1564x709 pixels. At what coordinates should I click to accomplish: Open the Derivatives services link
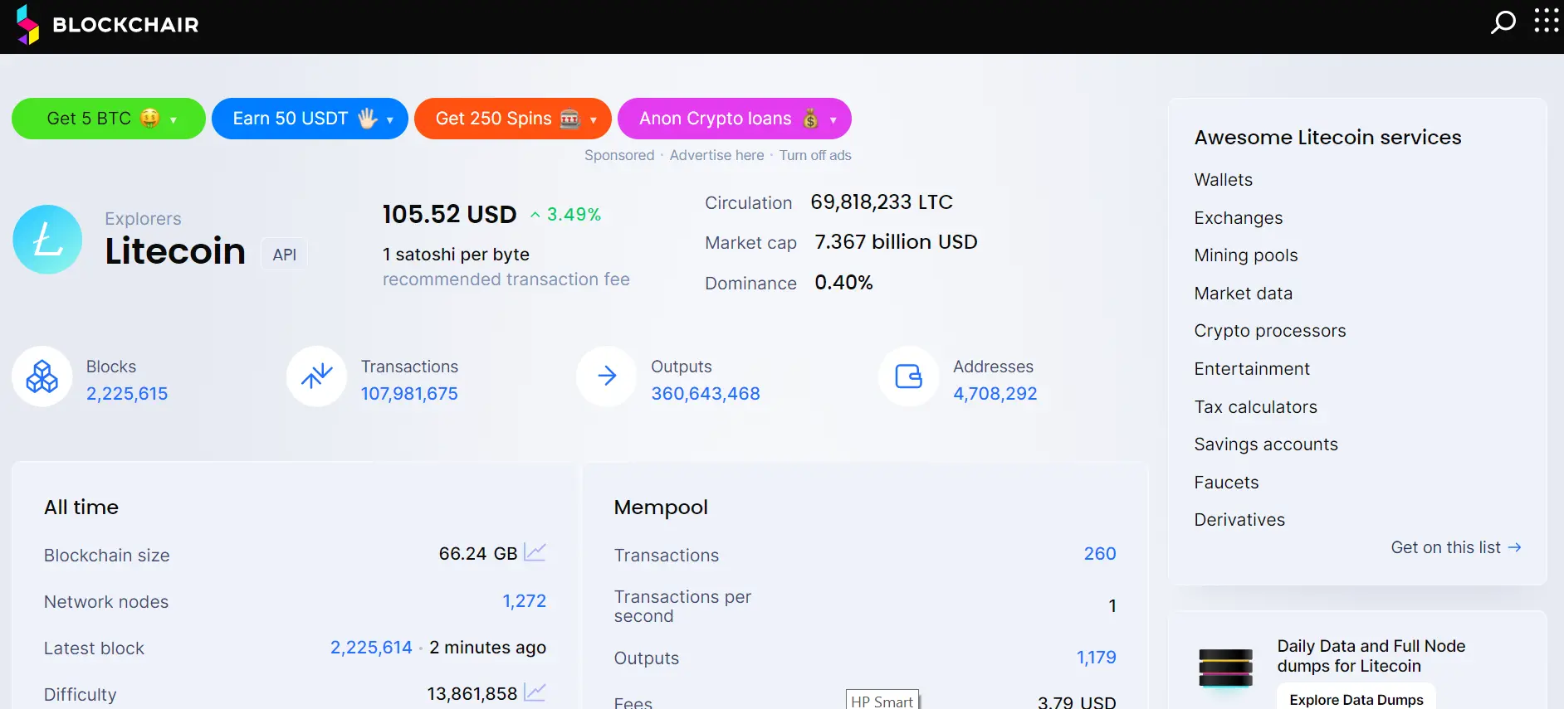pyautogui.click(x=1239, y=520)
